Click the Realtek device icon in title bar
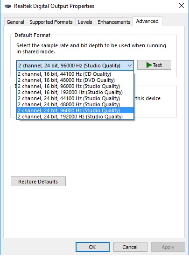 (x=8, y=6)
